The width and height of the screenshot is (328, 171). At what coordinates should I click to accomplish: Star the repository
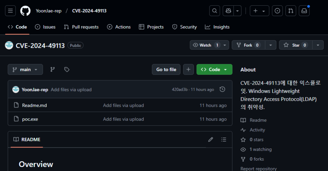296,45
